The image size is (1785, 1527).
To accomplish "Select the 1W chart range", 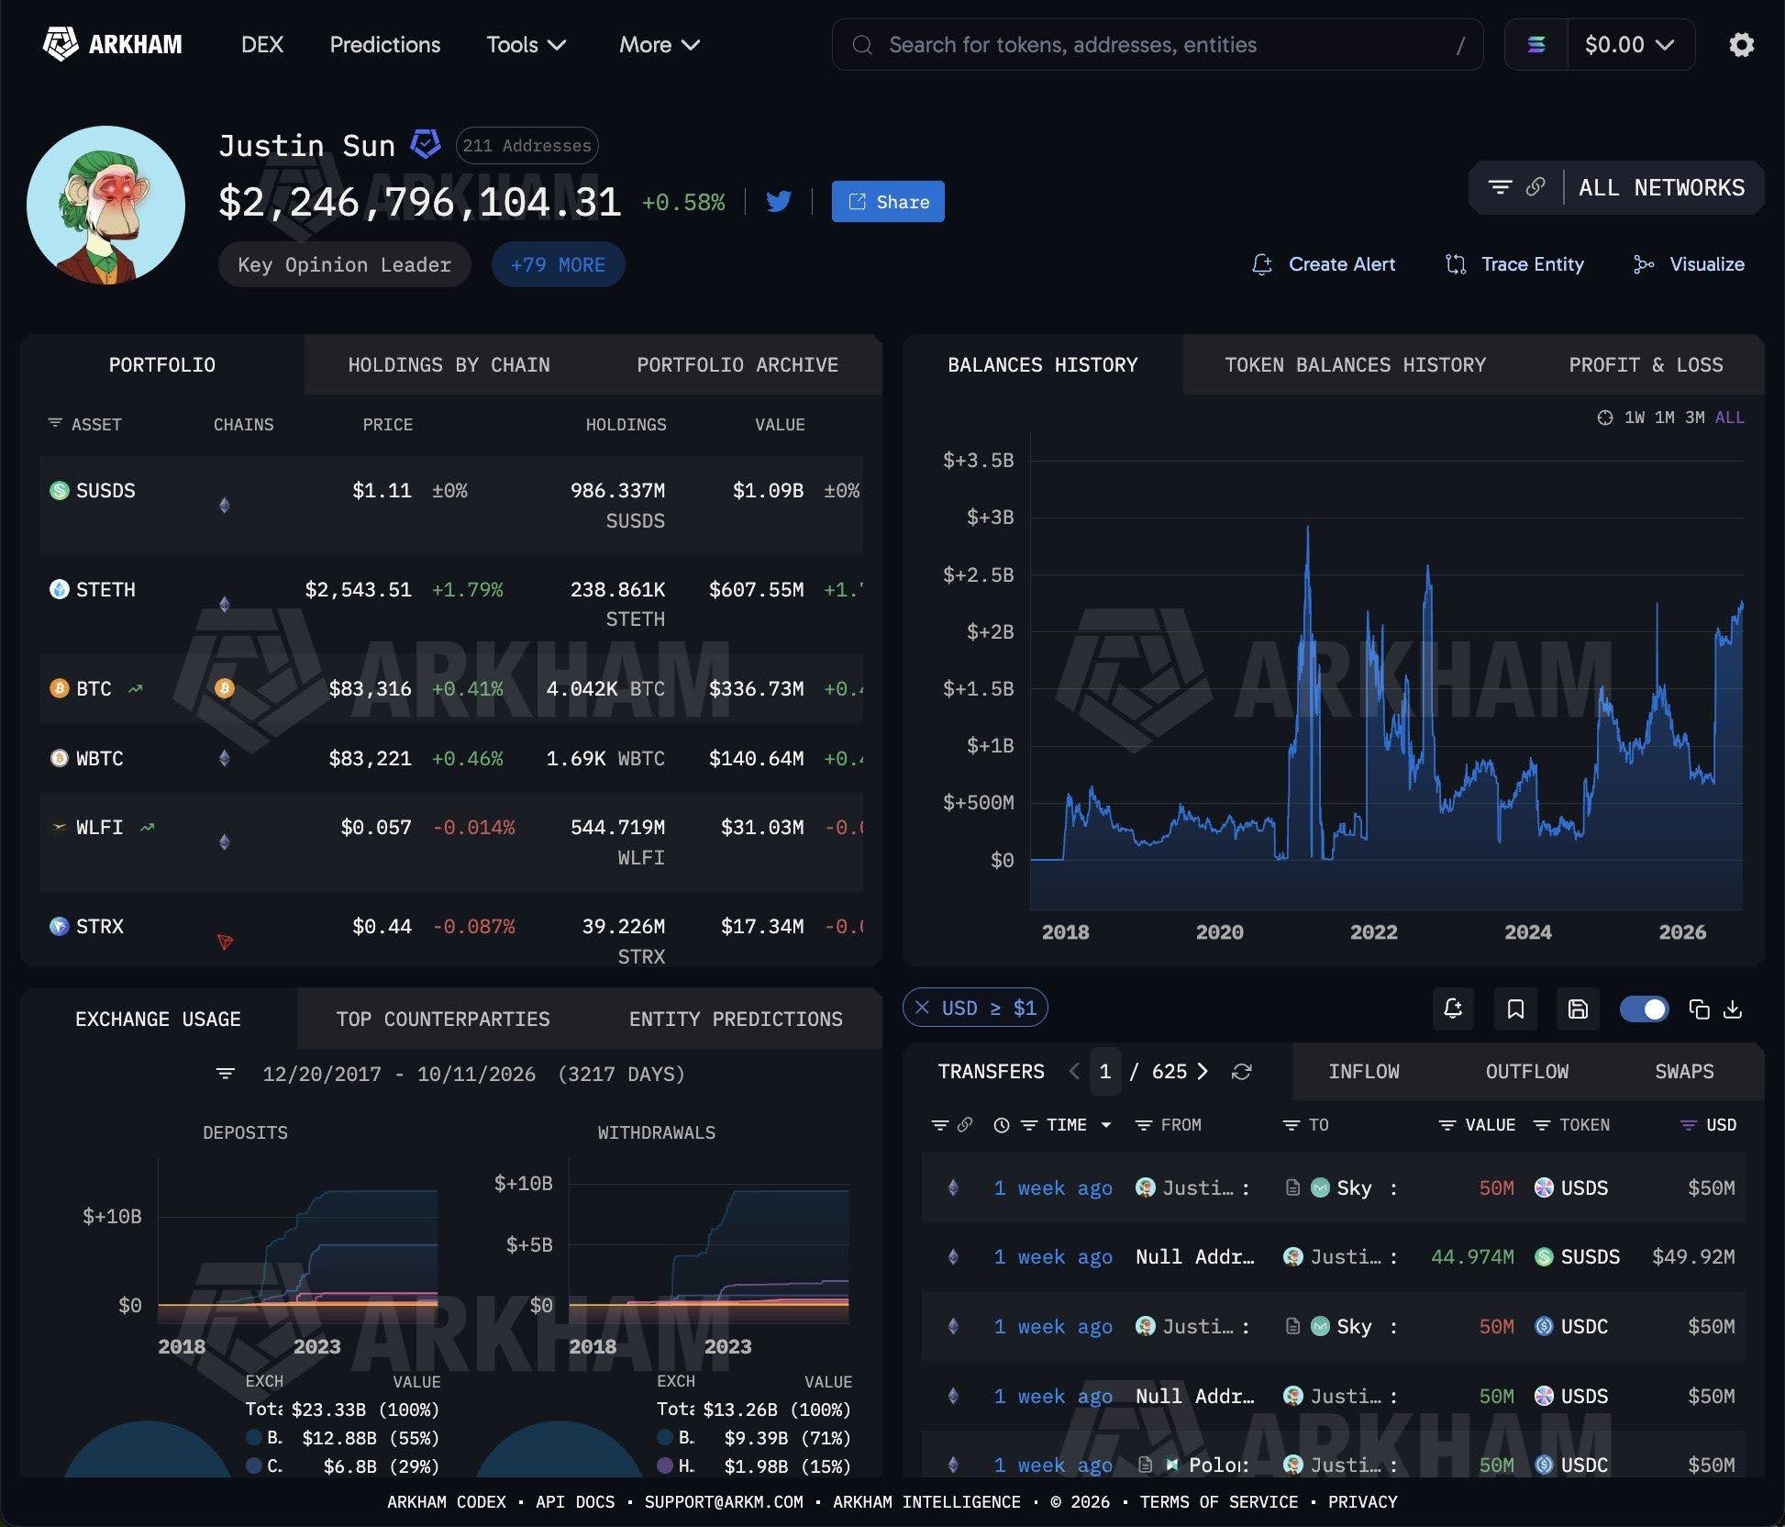I will click(1635, 418).
